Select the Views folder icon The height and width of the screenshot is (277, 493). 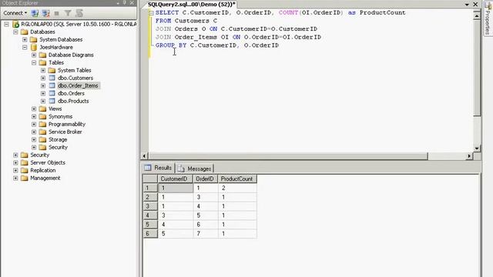(43, 109)
